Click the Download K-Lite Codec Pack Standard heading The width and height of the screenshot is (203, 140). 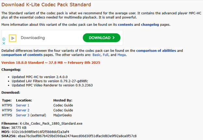pos(46,5)
